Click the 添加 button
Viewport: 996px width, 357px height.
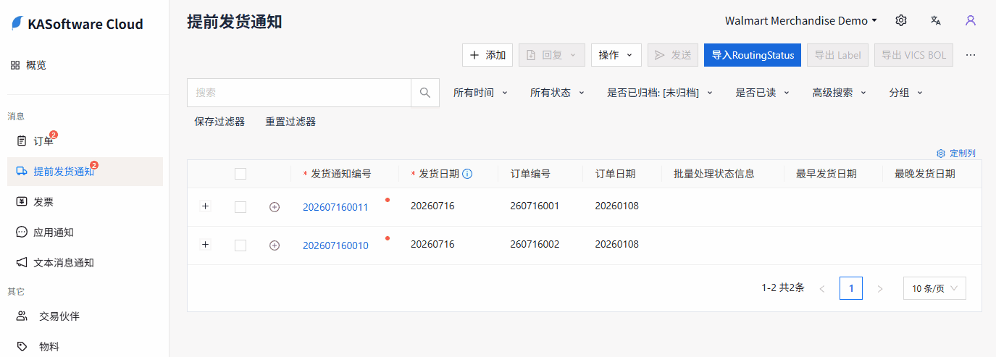pos(487,55)
